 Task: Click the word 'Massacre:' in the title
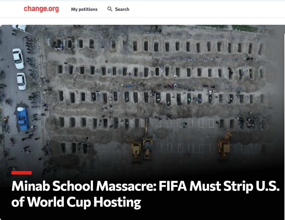tap(126, 186)
